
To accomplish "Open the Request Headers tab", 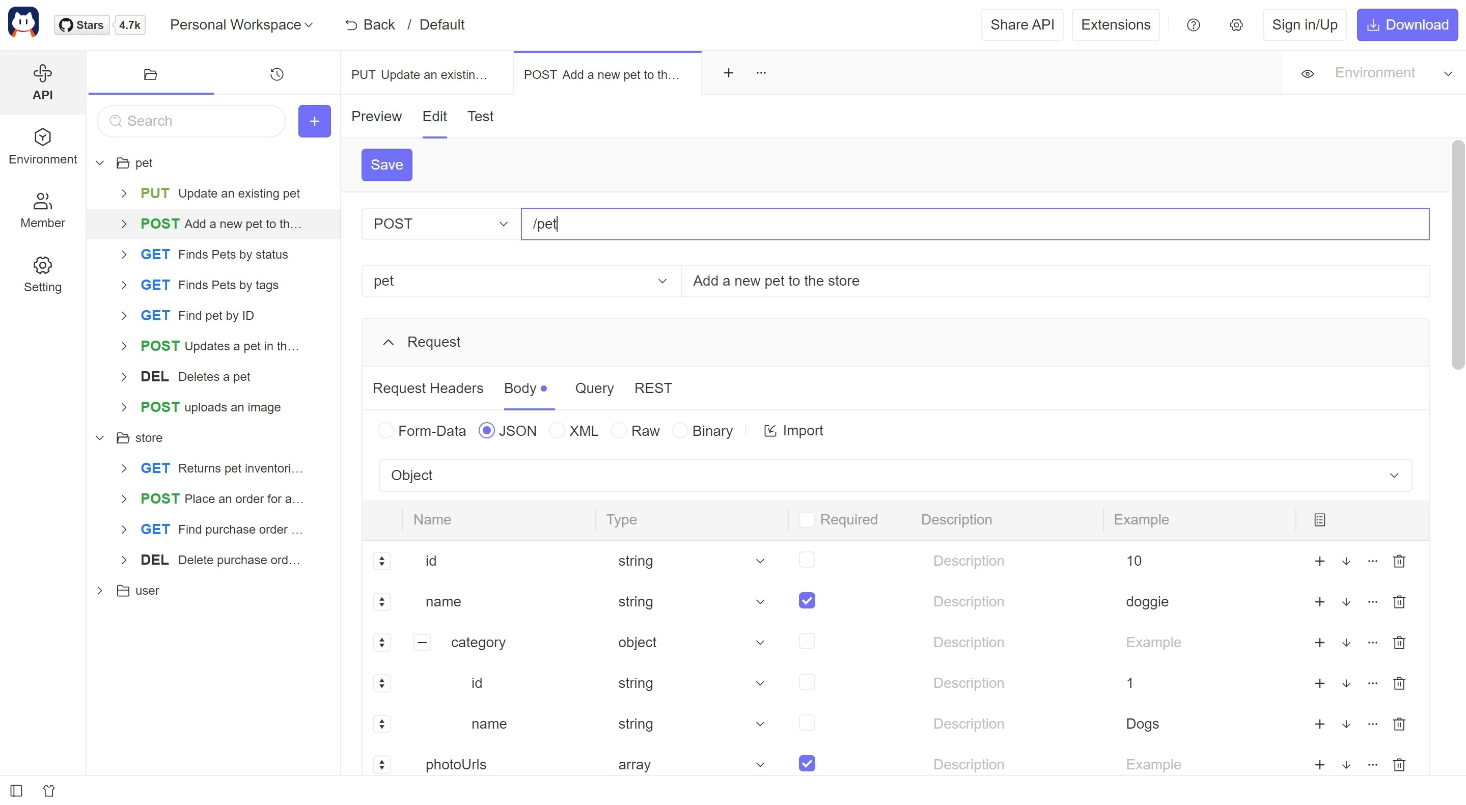I will [427, 388].
